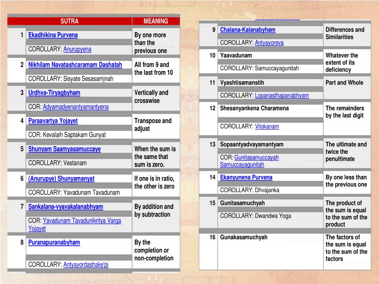
Task: Open the Chalana-Kalanabyham link
Action: tap(248, 30)
